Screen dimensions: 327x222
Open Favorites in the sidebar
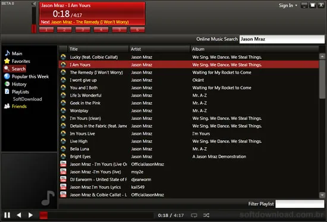click(21, 61)
